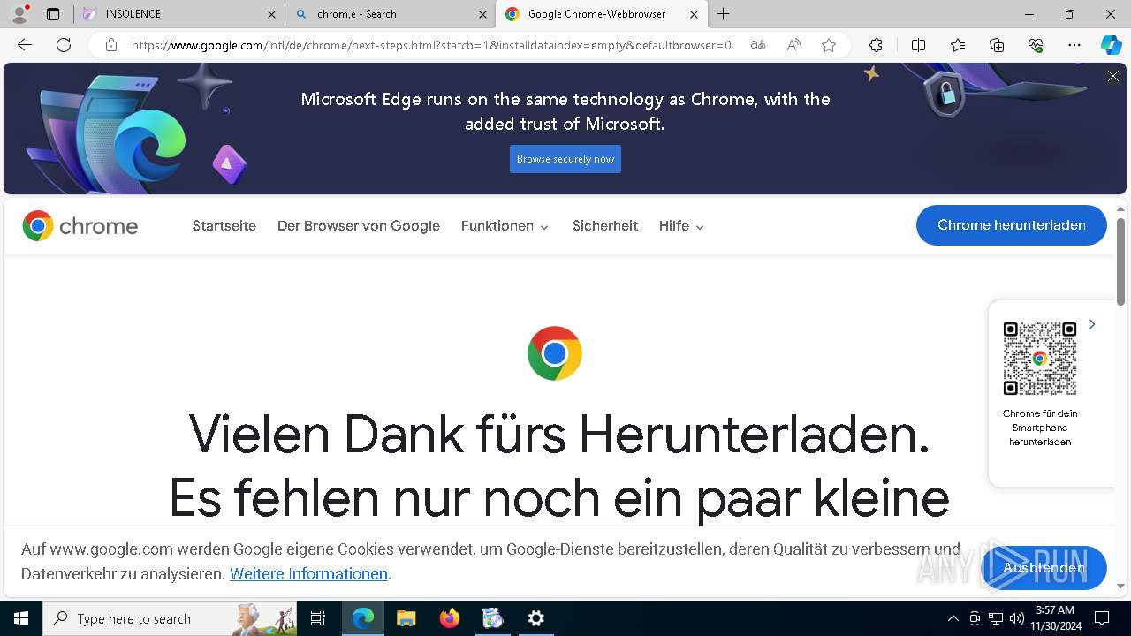The image size is (1131, 636).
Task: Close the INSOLENCE tab
Action: (271, 14)
